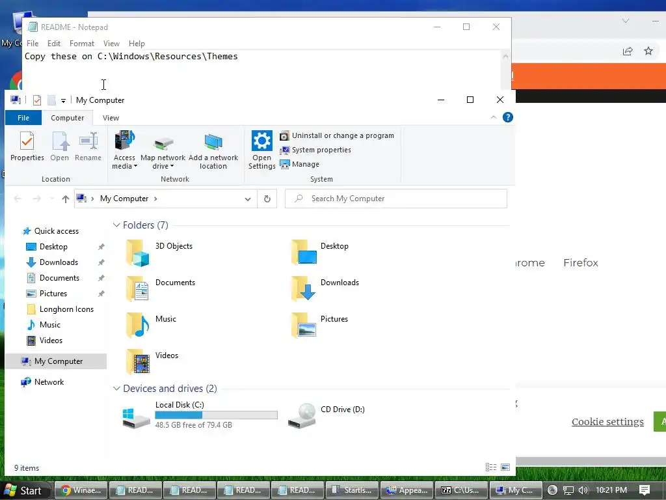Click the Start button

(24, 490)
